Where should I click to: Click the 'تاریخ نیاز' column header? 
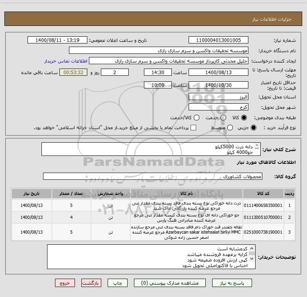click(x=31, y=193)
